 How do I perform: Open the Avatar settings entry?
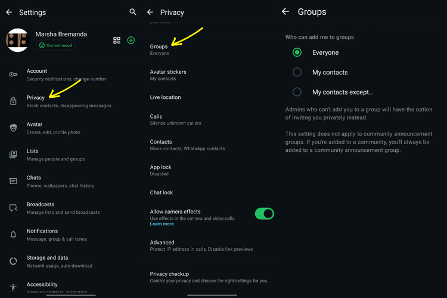pyautogui.click(x=71, y=128)
